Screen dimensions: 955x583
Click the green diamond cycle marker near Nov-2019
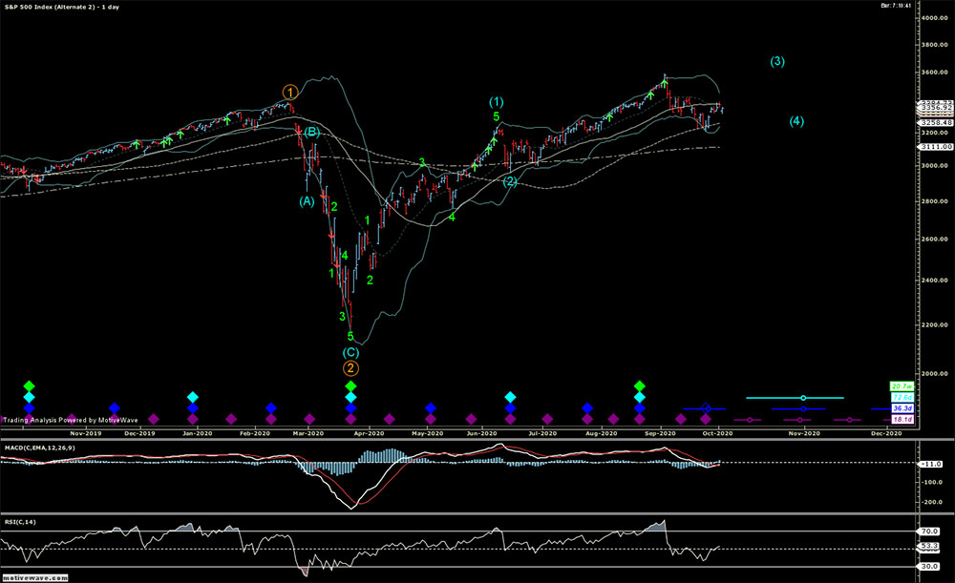[x=30, y=385]
